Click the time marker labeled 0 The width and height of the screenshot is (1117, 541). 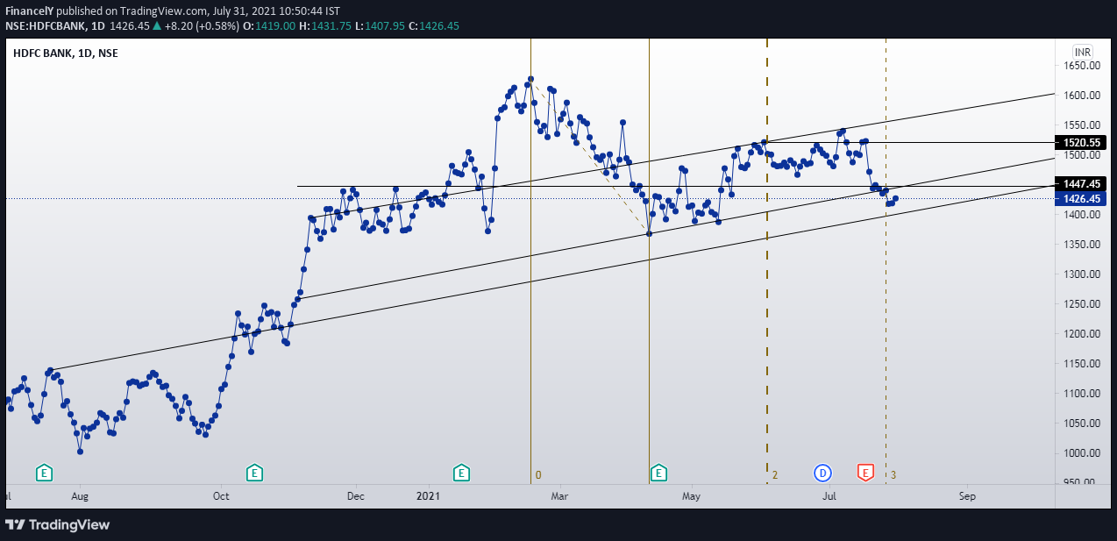pyautogui.click(x=538, y=475)
